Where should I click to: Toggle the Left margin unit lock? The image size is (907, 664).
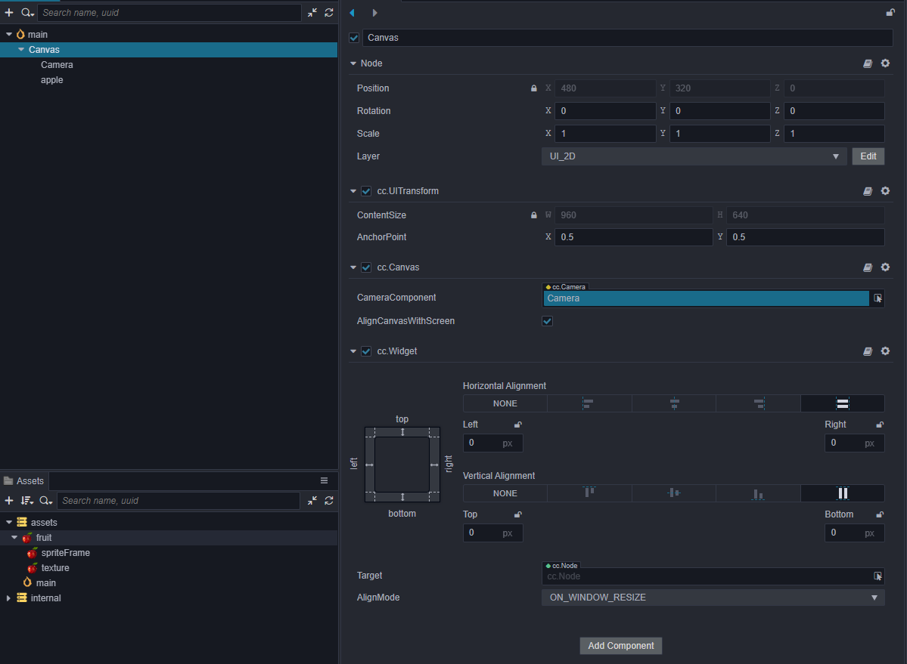click(517, 425)
